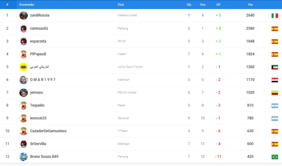Click the FELDA United club name

(127, 92)
